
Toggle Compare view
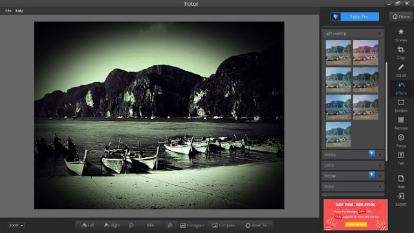223,225
